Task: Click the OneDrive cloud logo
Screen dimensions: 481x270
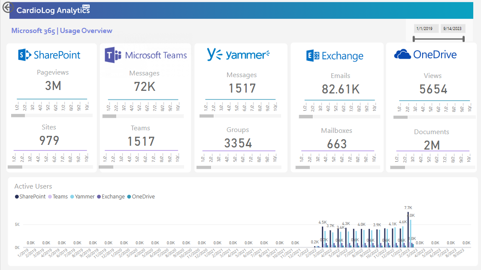Action: (402, 54)
